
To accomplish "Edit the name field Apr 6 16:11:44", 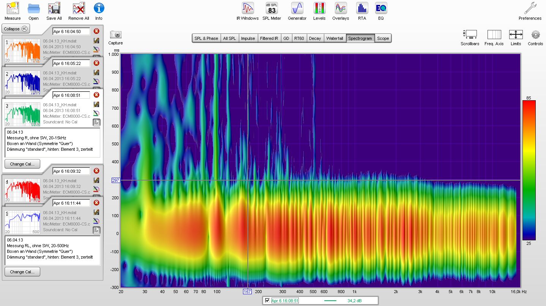I will pyautogui.click(x=71, y=203).
